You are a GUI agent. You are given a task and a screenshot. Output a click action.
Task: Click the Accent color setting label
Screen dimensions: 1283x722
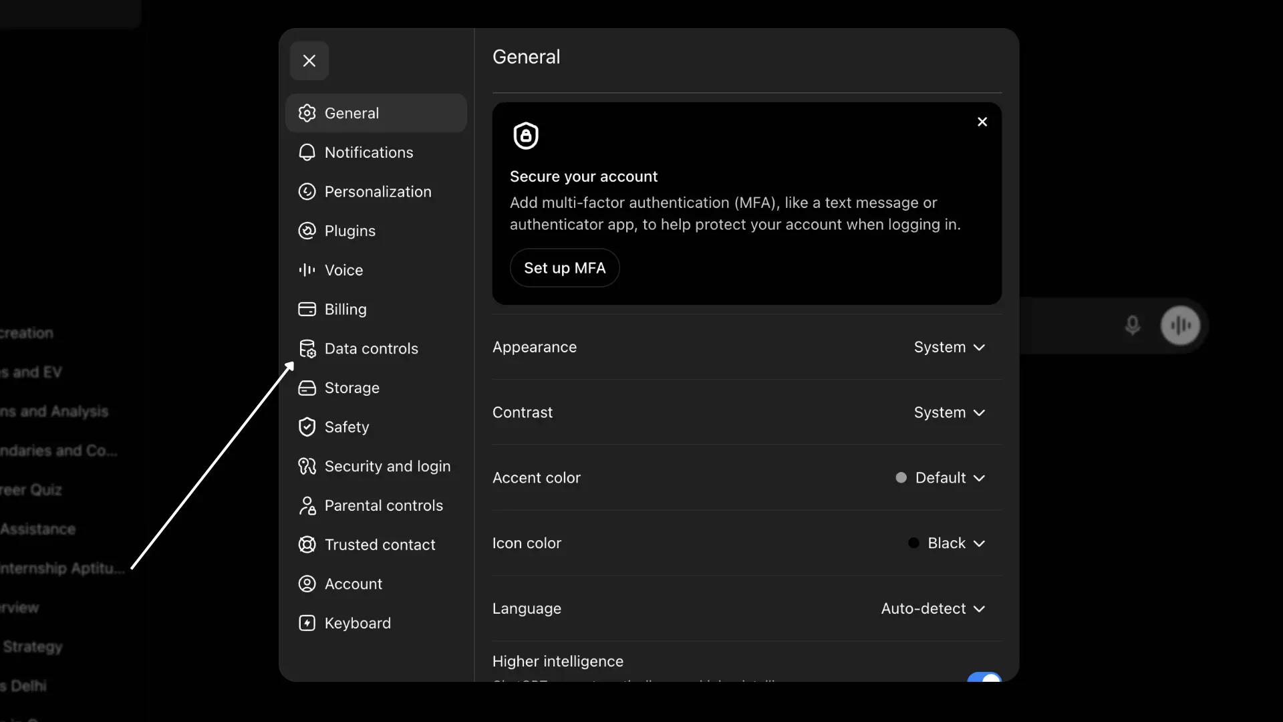tap(537, 478)
